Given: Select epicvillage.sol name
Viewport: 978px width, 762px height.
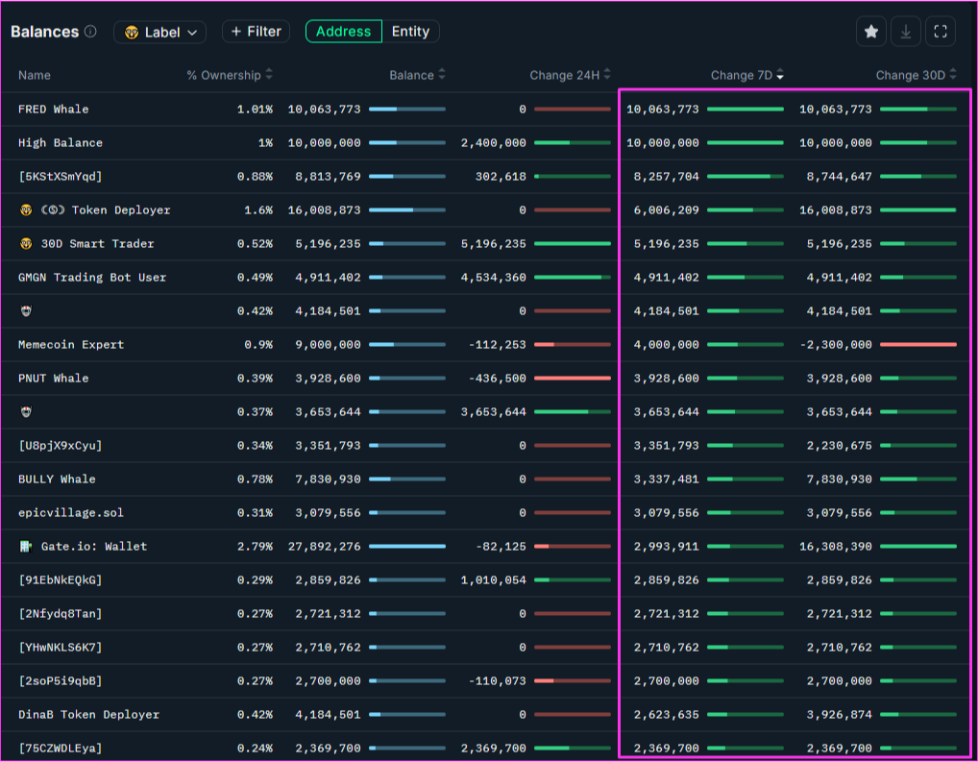Looking at the screenshot, I should point(71,513).
